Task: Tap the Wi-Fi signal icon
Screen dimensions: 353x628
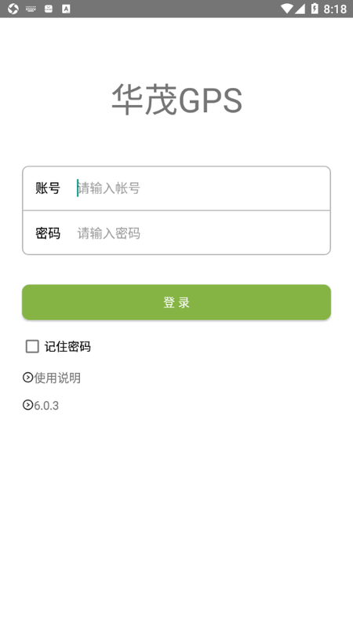Action: [286, 9]
